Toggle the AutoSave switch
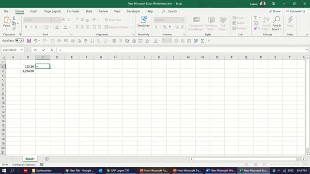 pyautogui.click(x=19, y=41)
